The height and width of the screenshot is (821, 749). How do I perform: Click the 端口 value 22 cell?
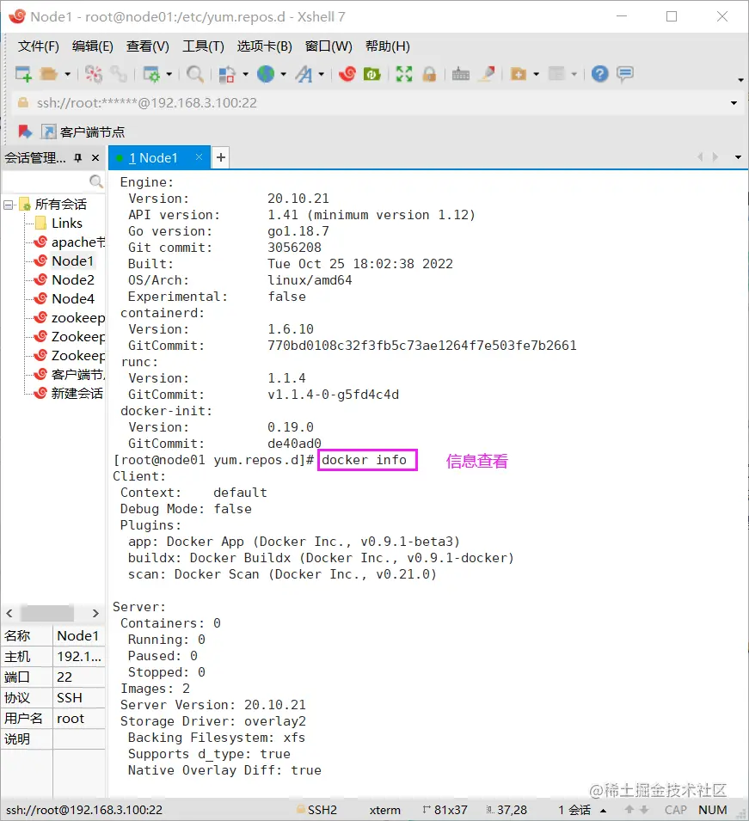[x=79, y=677]
